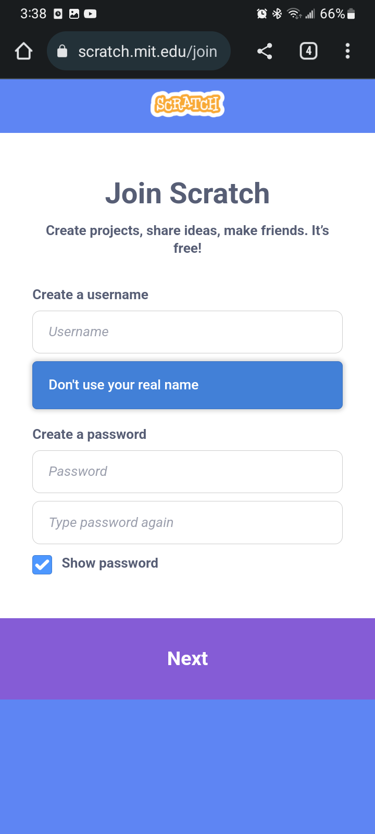Tap the battery icon in status bar
375x834 pixels.
coord(352,14)
